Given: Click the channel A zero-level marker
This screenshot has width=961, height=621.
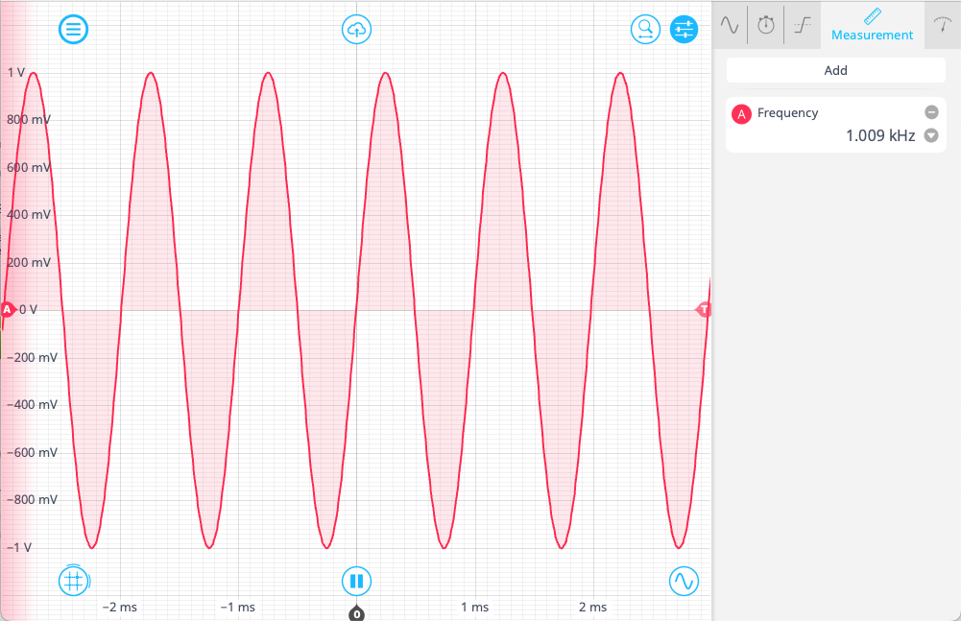Looking at the screenshot, I should click(8, 310).
